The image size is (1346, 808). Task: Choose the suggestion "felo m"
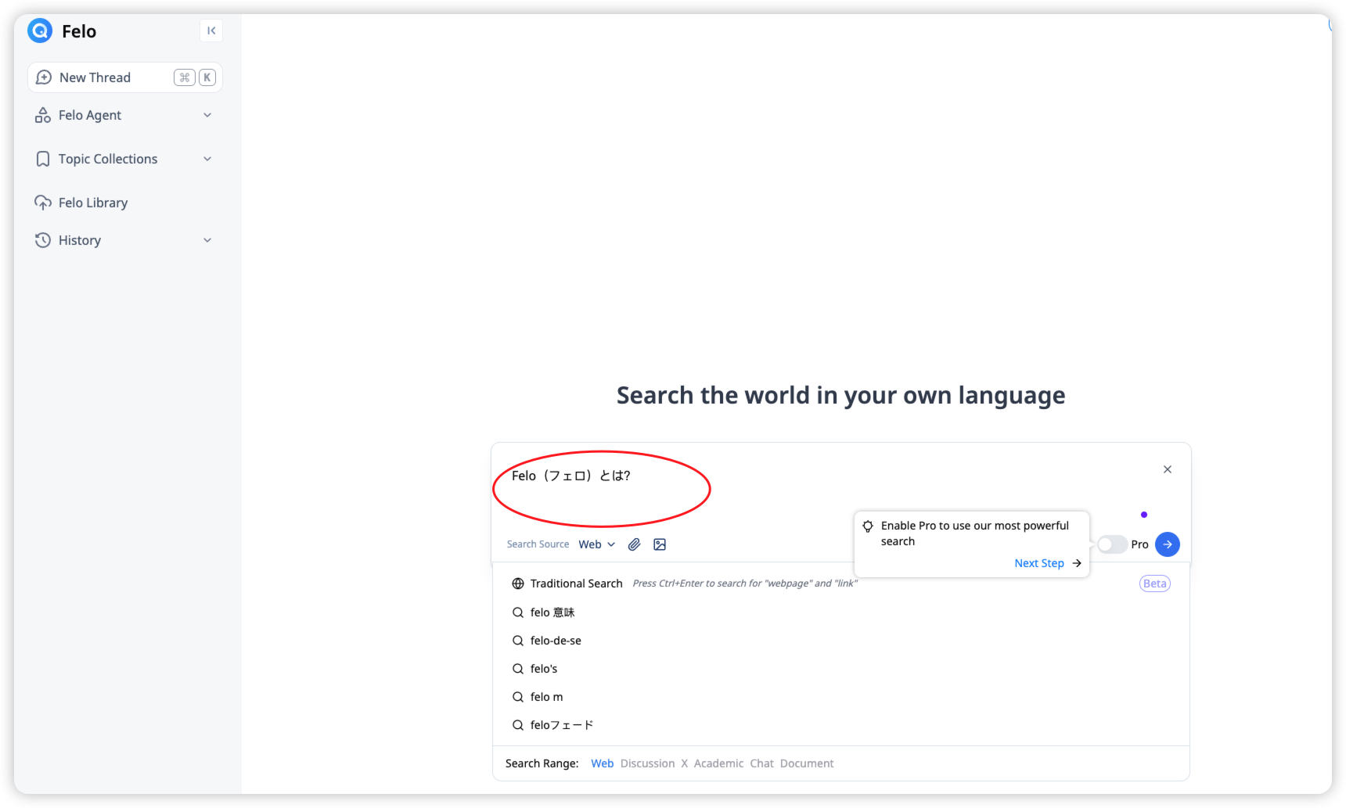(x=841, y=697)
